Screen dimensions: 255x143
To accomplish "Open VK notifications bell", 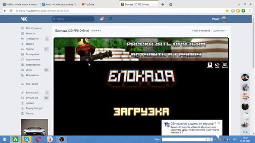I will click(102, 19).
